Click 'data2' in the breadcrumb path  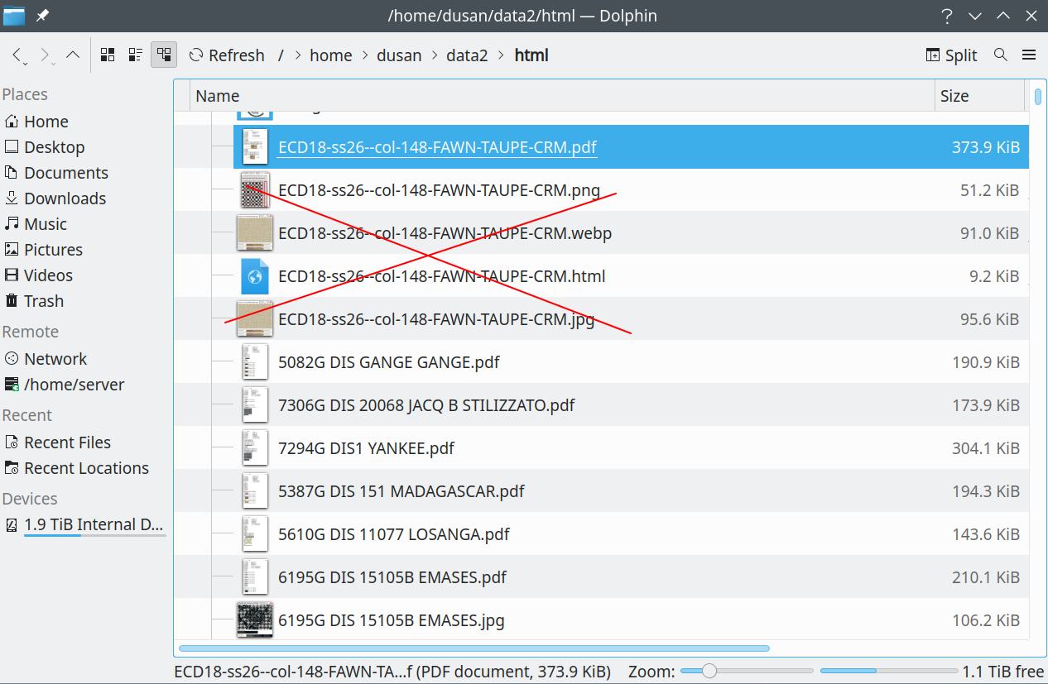coord(467,55)
